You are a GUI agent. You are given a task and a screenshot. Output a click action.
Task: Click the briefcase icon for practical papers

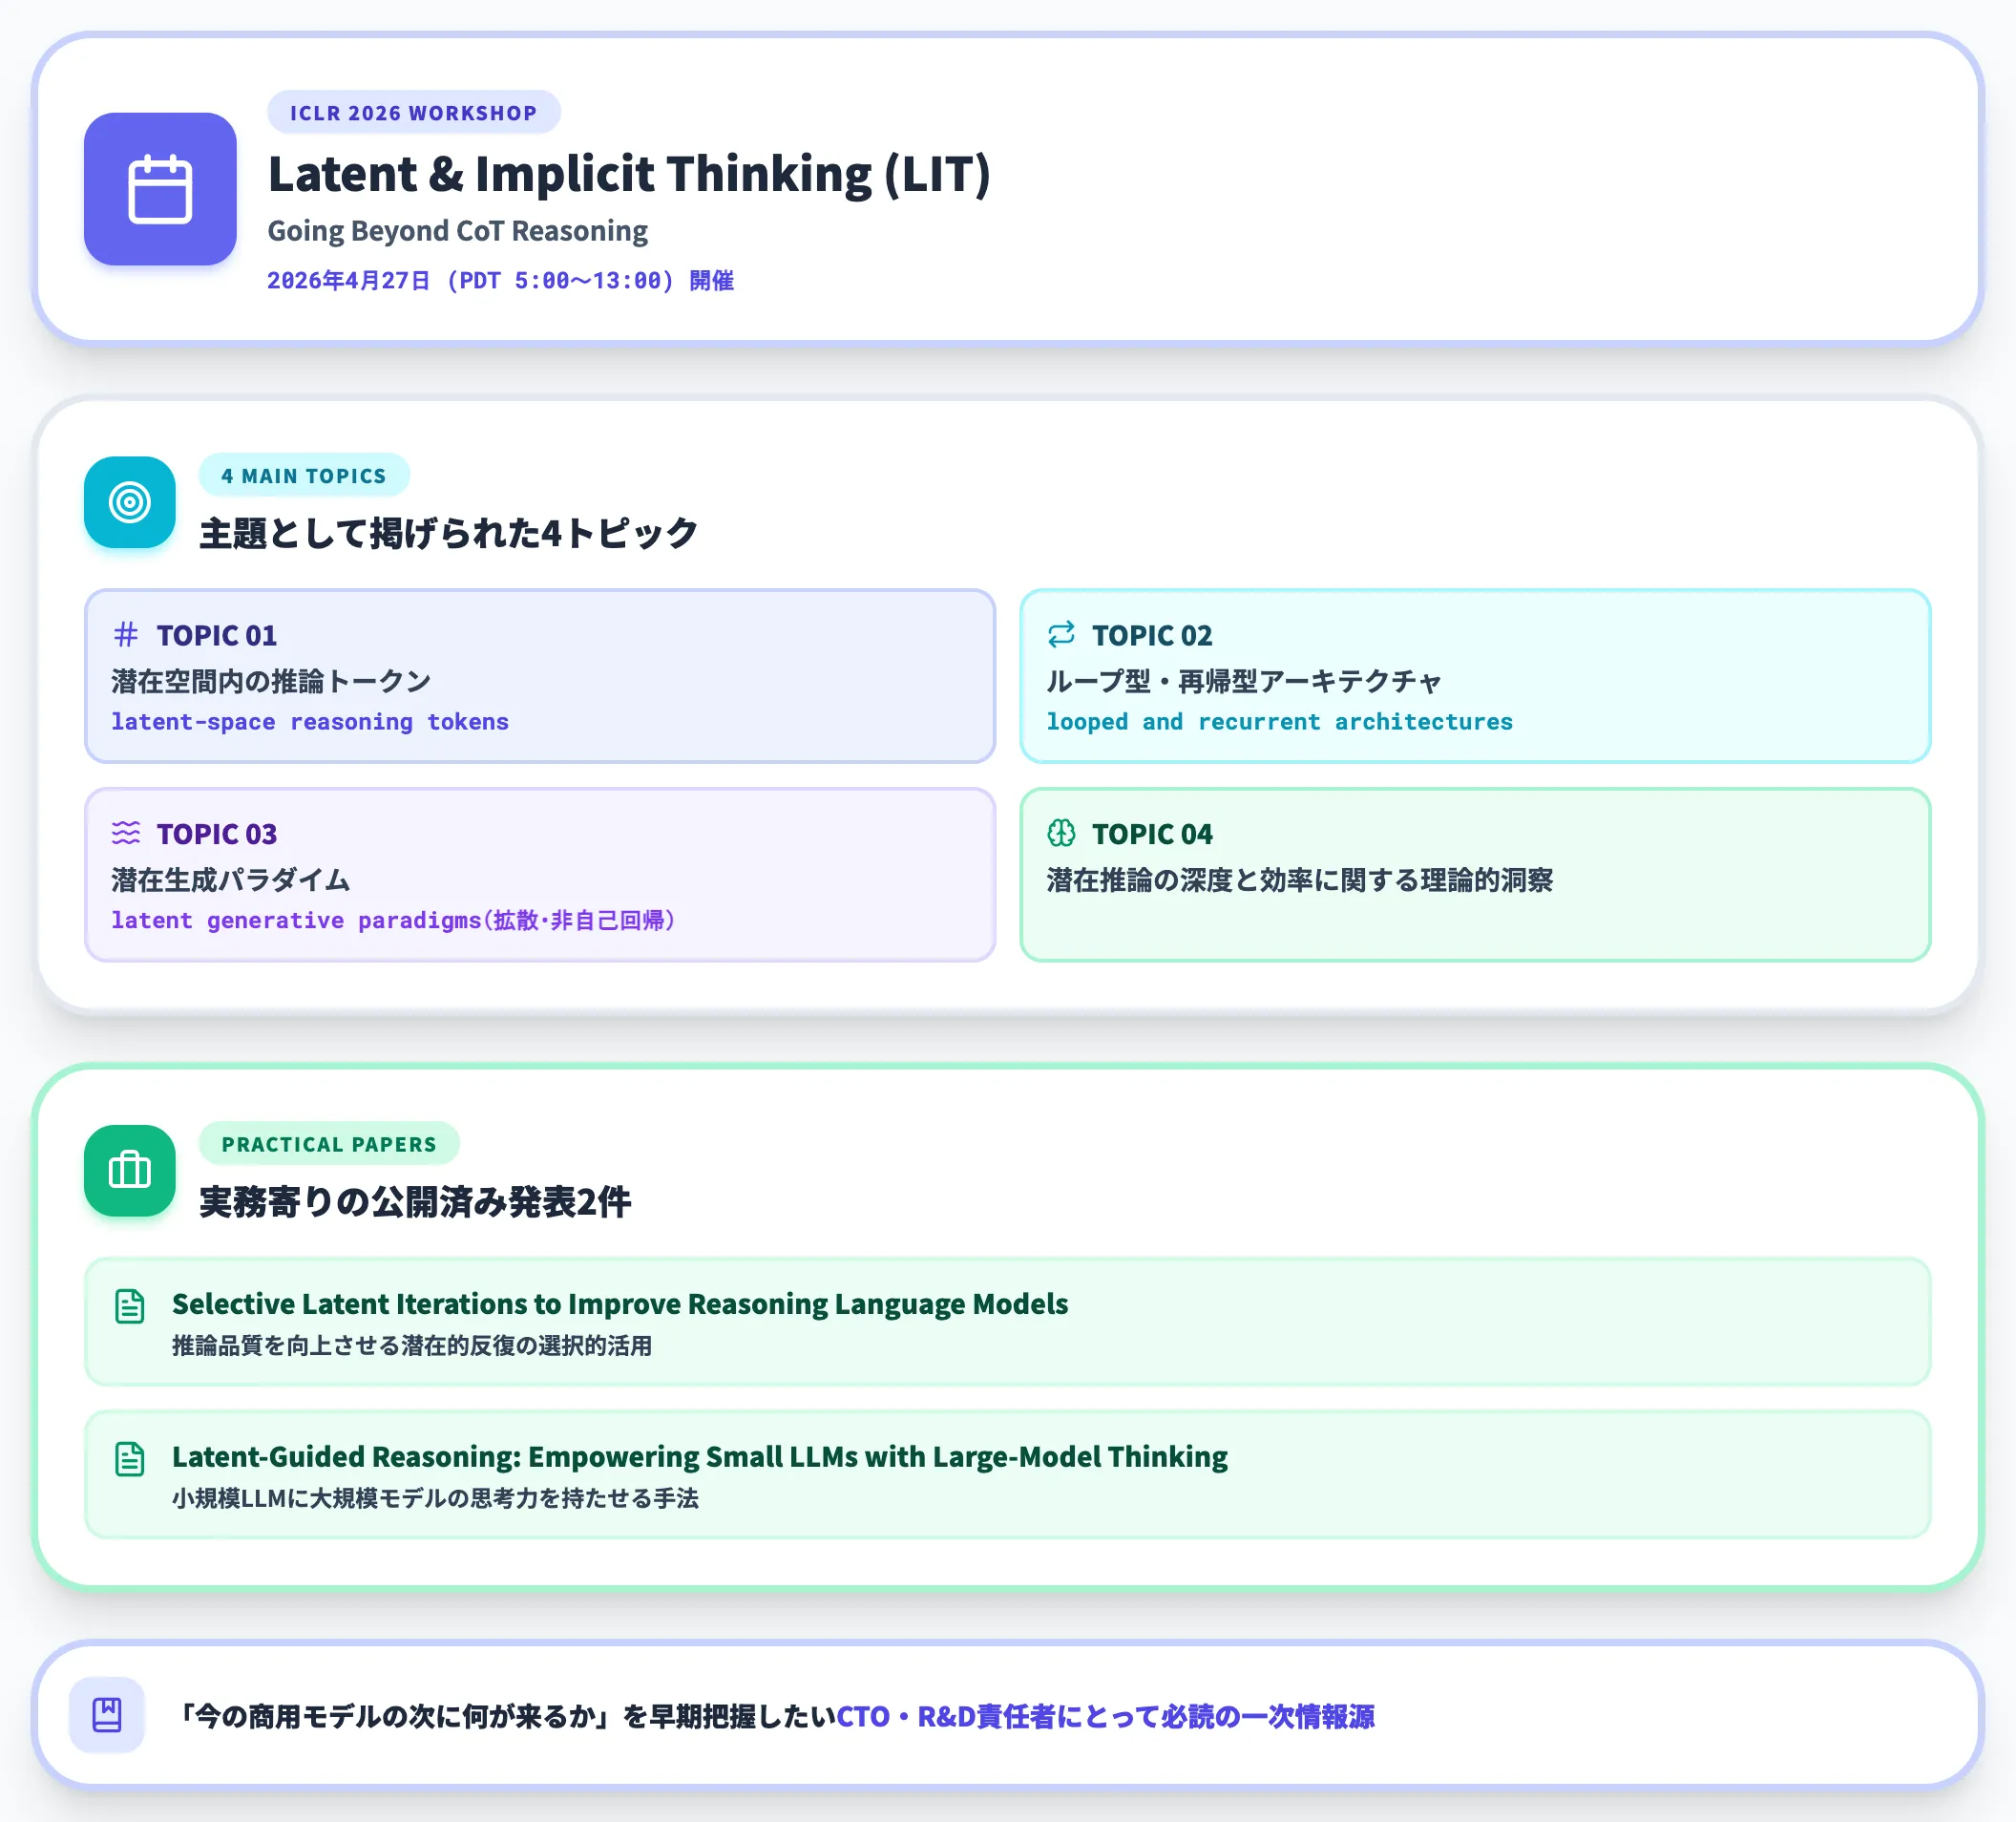coord(130,1171)
